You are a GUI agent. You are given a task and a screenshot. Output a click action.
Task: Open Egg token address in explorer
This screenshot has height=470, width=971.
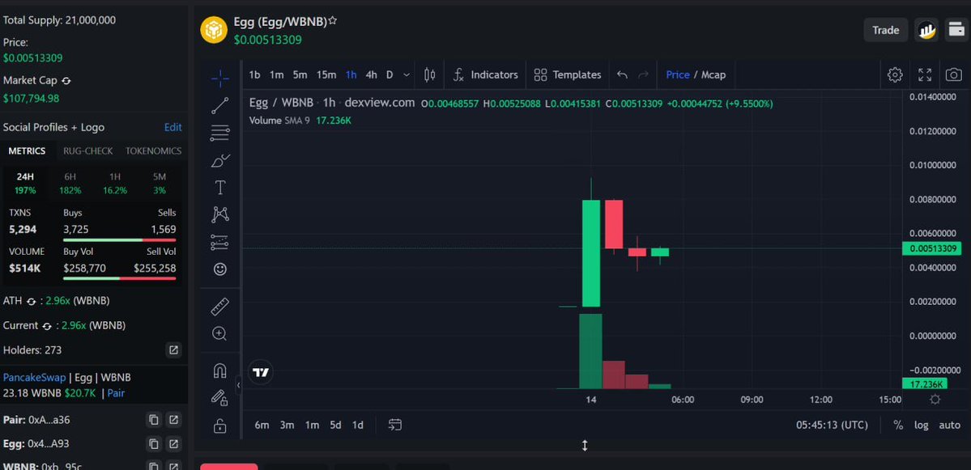[174, 444]
